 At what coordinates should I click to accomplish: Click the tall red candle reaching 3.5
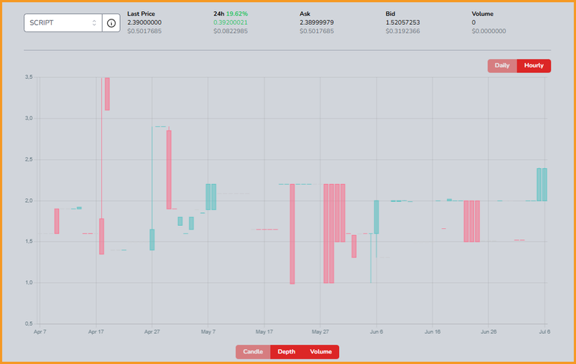pos(107,94)
